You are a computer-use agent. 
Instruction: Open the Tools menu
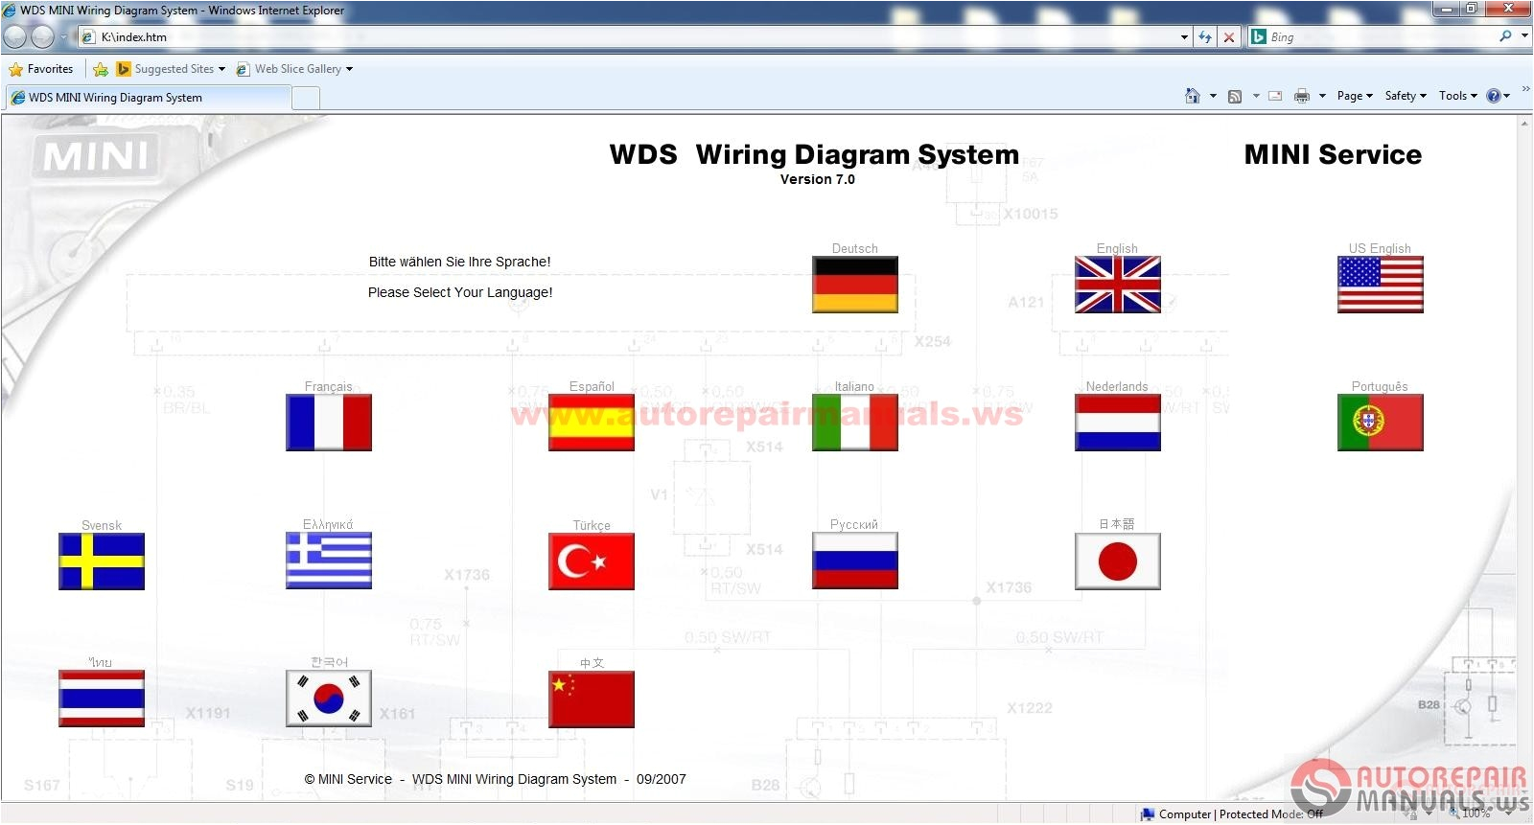pyautogui.click(x=1457, y=96)
